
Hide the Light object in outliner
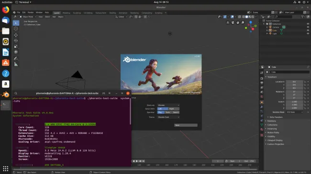(x=308, y=33)
